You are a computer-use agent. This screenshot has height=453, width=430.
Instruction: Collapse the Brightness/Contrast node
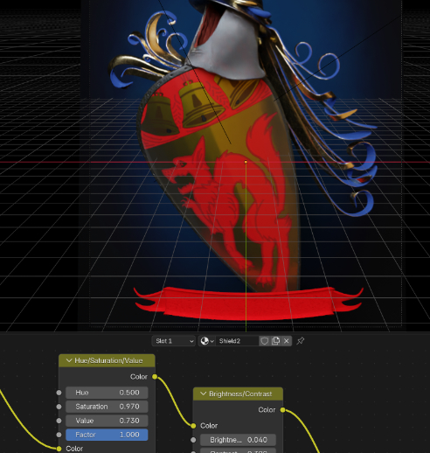tap(204, 394)
